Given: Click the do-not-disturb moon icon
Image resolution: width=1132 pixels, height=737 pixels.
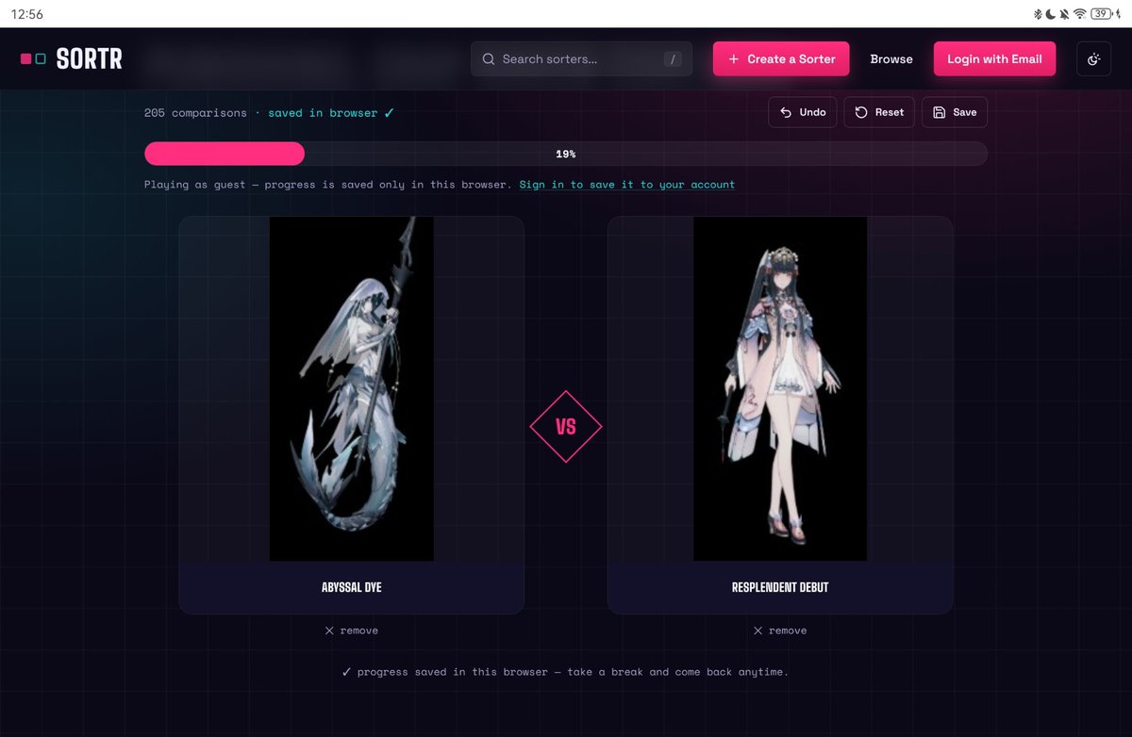Looking at the screenshot, I should [x=1050, y=14].
